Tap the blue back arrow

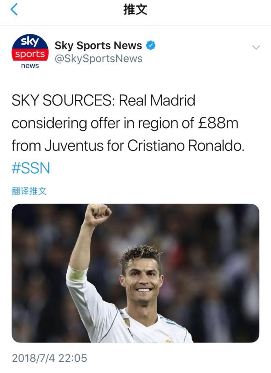14,9
